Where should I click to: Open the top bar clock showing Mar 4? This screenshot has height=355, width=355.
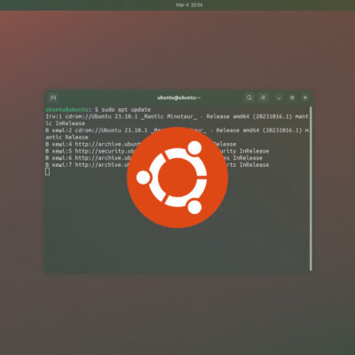[x=189, y=4]
